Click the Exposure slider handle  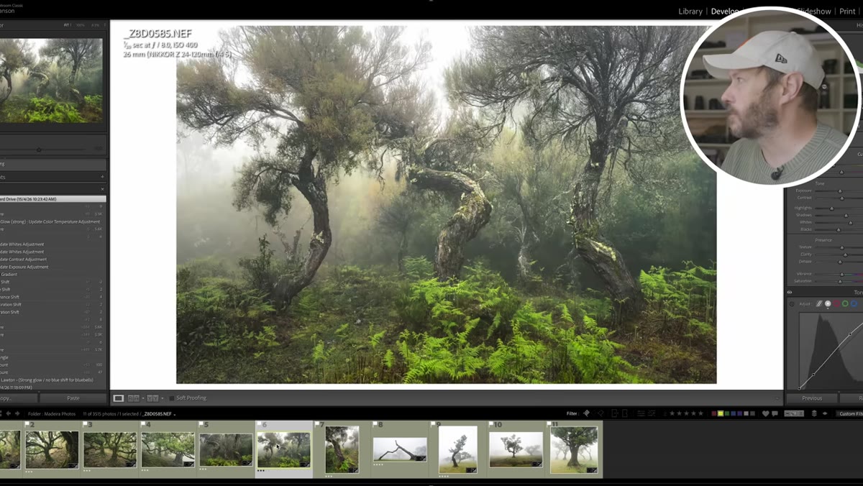[840, 191]
